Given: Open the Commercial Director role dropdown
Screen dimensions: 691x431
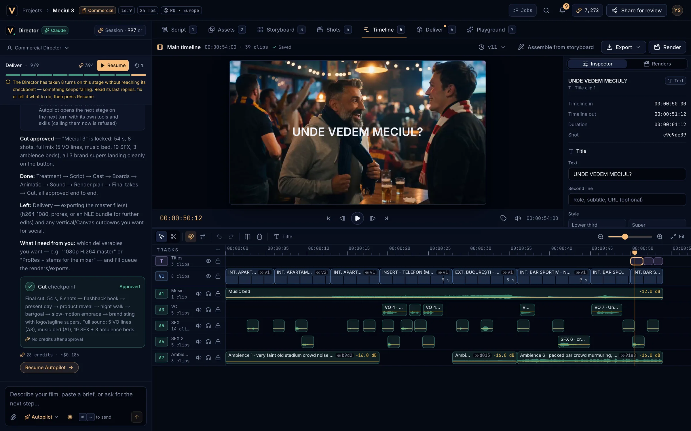Looking at the screenshot, I should click(38, 48).
